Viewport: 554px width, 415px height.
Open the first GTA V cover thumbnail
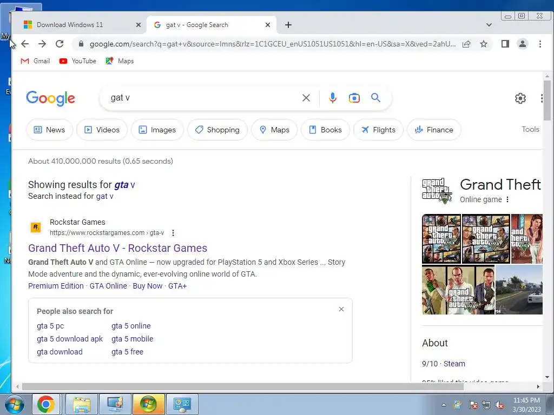441,239
